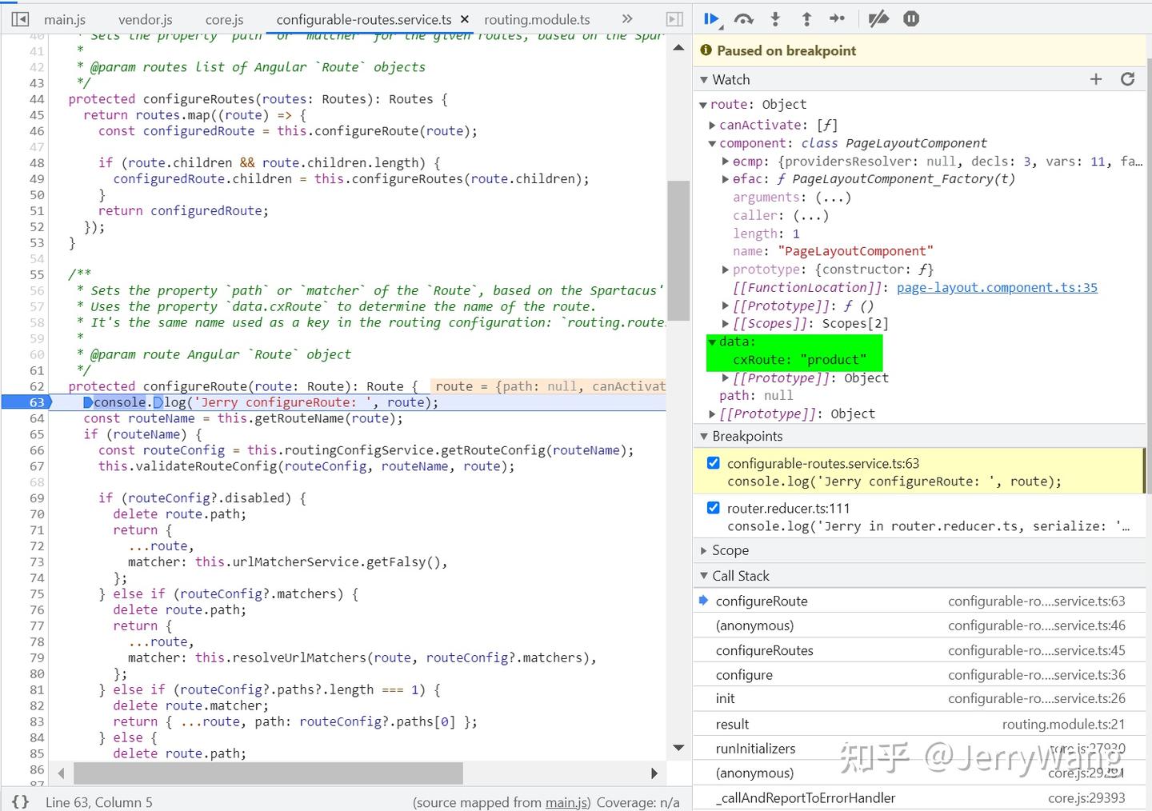The height and width of the screenshot is (811, 1152).
Task: Click the code editor horizontal scrollbar
Action: coord(268,773)
